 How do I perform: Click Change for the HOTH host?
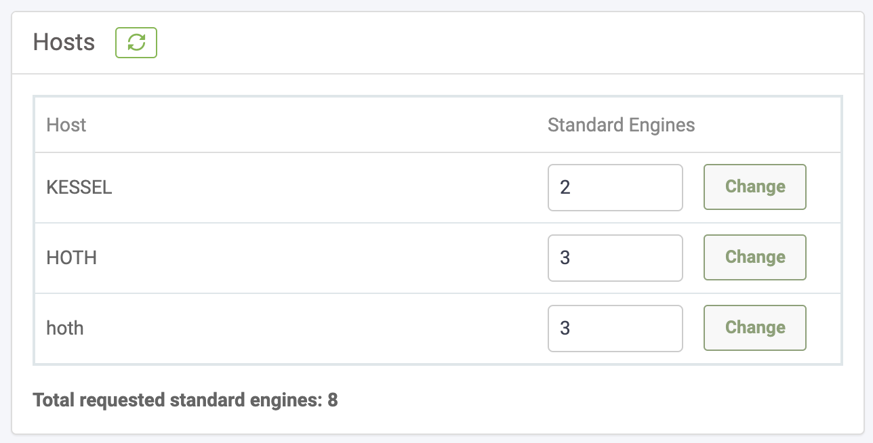point(754,257)
